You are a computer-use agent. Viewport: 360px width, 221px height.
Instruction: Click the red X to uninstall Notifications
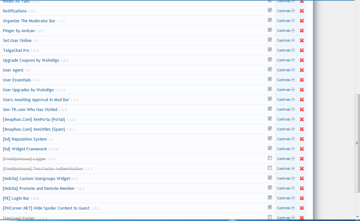[301, 10]
